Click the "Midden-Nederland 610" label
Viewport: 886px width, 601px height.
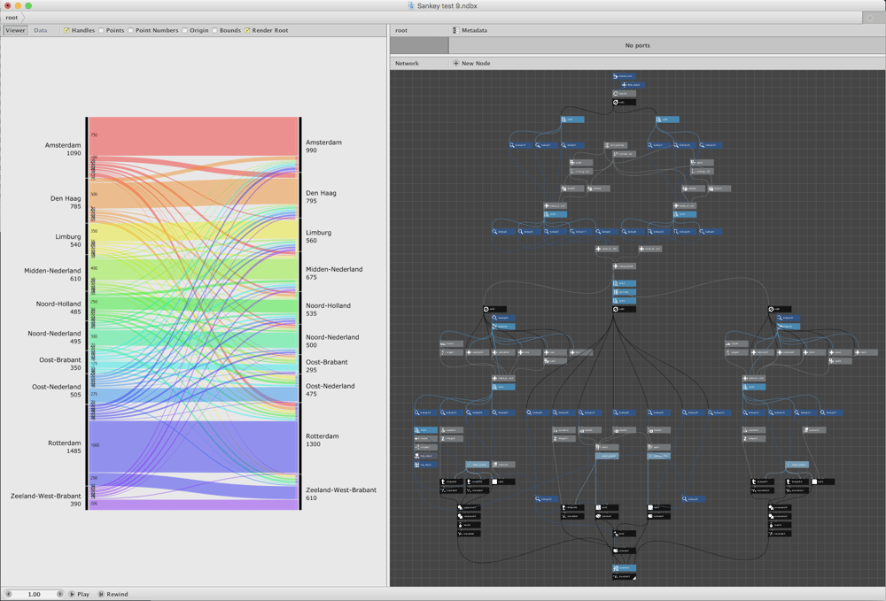click(52, 274)
